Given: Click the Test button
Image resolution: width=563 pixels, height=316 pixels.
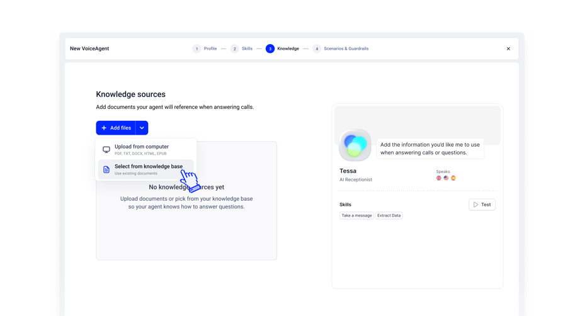Looking at the screenshot, I should click(482, 205).
